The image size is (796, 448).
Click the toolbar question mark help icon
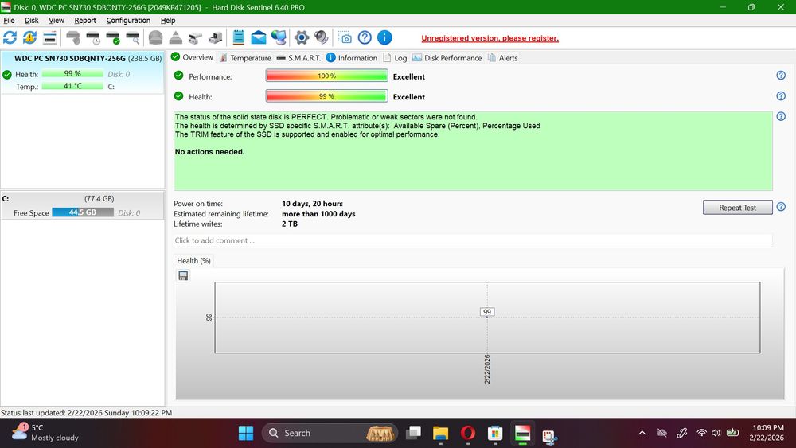click(x=365, y=37)
